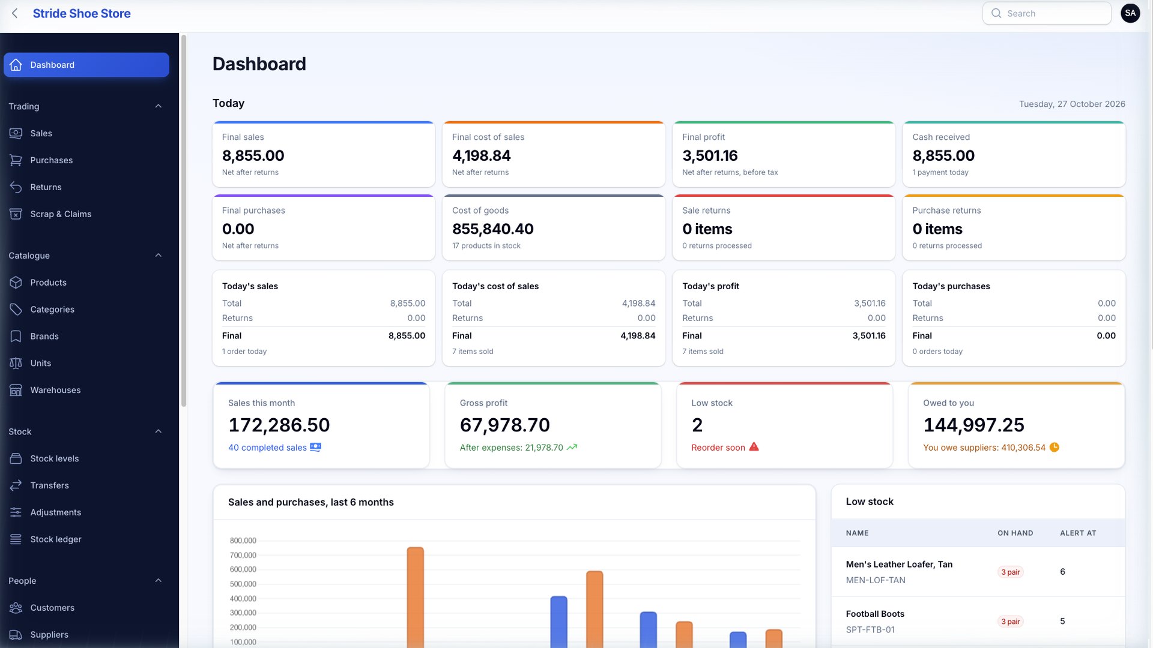The width and height of the screenshot is (1153, 648).
Task: Click the Dashboard home icon in sidebar
Action: pos(16,65)
